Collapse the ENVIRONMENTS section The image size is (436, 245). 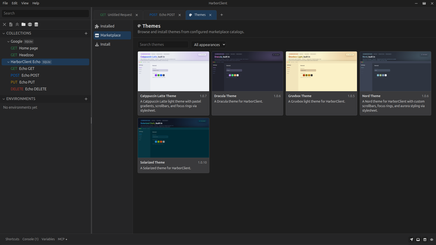pyautogui.click(x=4, y=99)
